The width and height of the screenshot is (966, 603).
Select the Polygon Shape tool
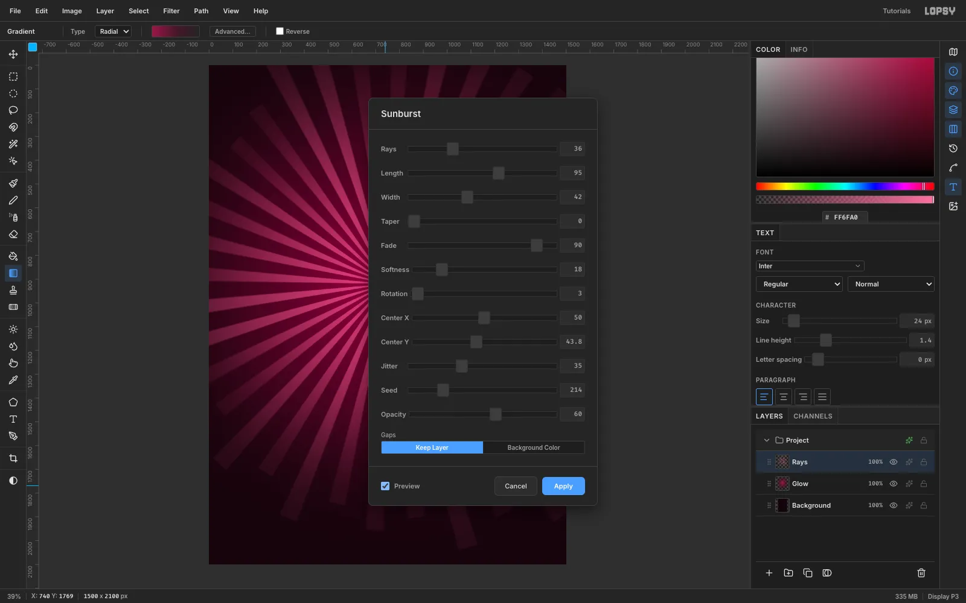pyautogui.click(x=13, y=402)
